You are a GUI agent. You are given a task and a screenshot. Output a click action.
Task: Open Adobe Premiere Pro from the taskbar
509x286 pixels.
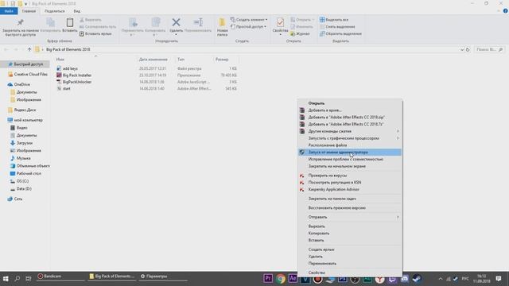pyautogui.click(x=268, y=278)
